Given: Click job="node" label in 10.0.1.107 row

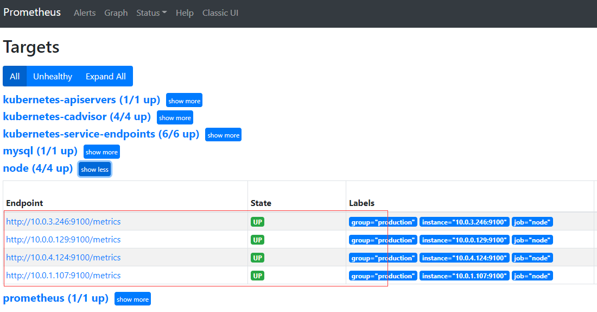Looking at the screenshot, I should 532,276.
